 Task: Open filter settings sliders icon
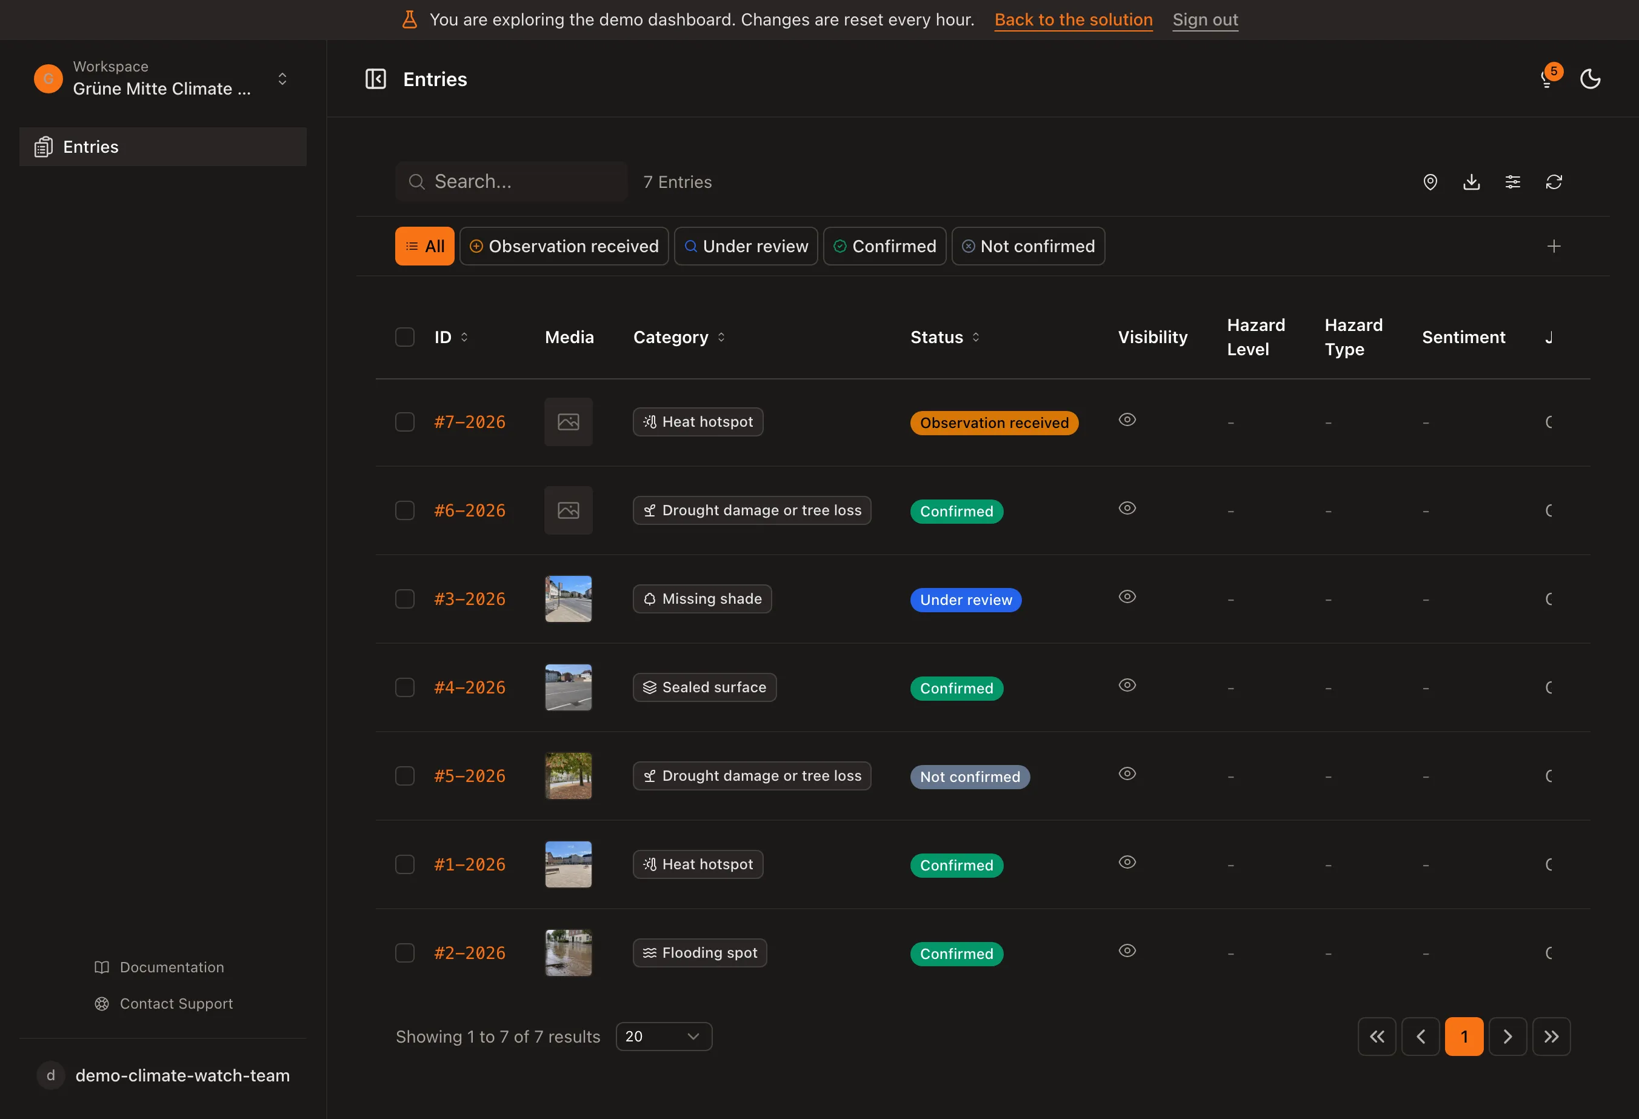coord(1513,182)
